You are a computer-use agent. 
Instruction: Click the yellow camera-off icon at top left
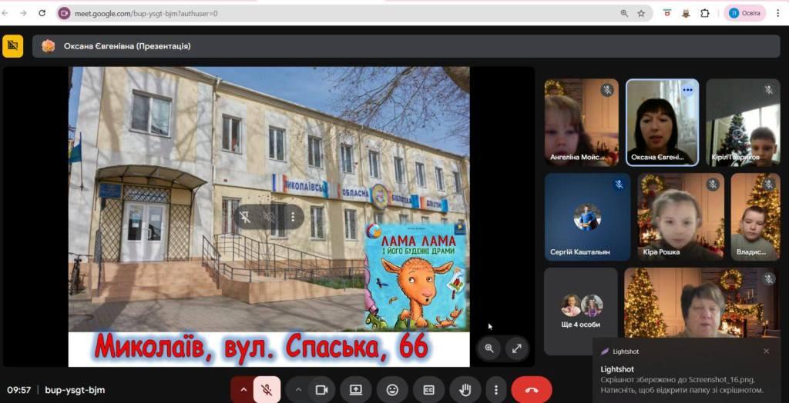point(12,46)
